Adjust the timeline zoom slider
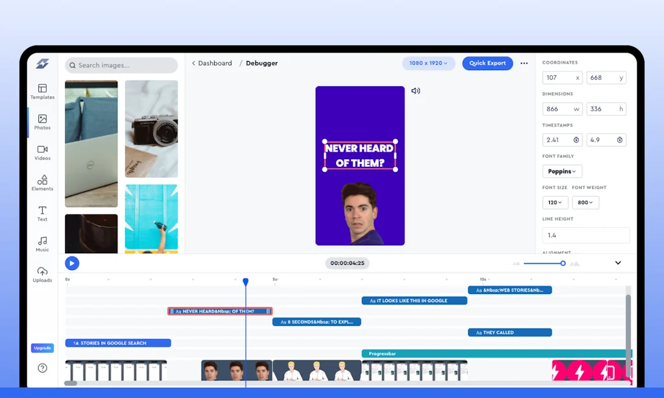 (x=563, y=264)
